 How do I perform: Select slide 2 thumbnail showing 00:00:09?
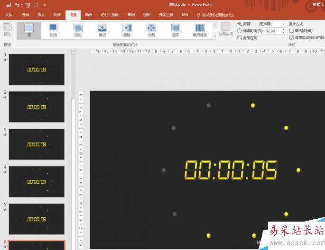(37, 107)
